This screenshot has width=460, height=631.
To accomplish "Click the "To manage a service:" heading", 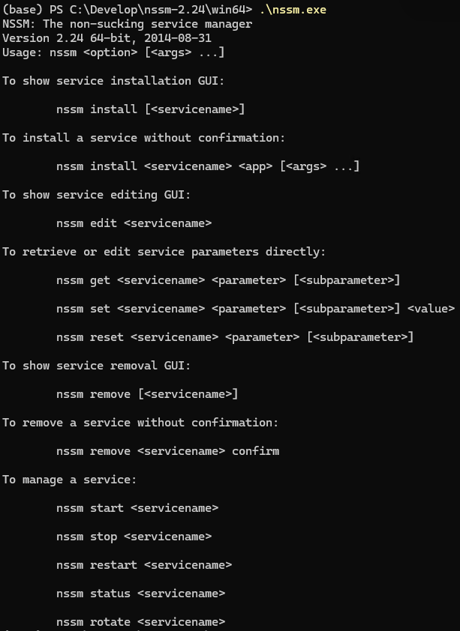I will pyautogui.click(x=70, y=480).
